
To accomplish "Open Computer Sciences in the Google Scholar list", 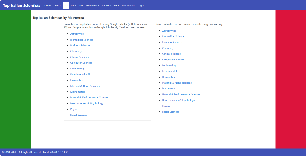I will pyautogui.click(x=81, y=63).
